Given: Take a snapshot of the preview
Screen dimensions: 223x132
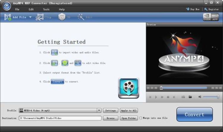Looking at the screenshot, I should coord(183,97).
